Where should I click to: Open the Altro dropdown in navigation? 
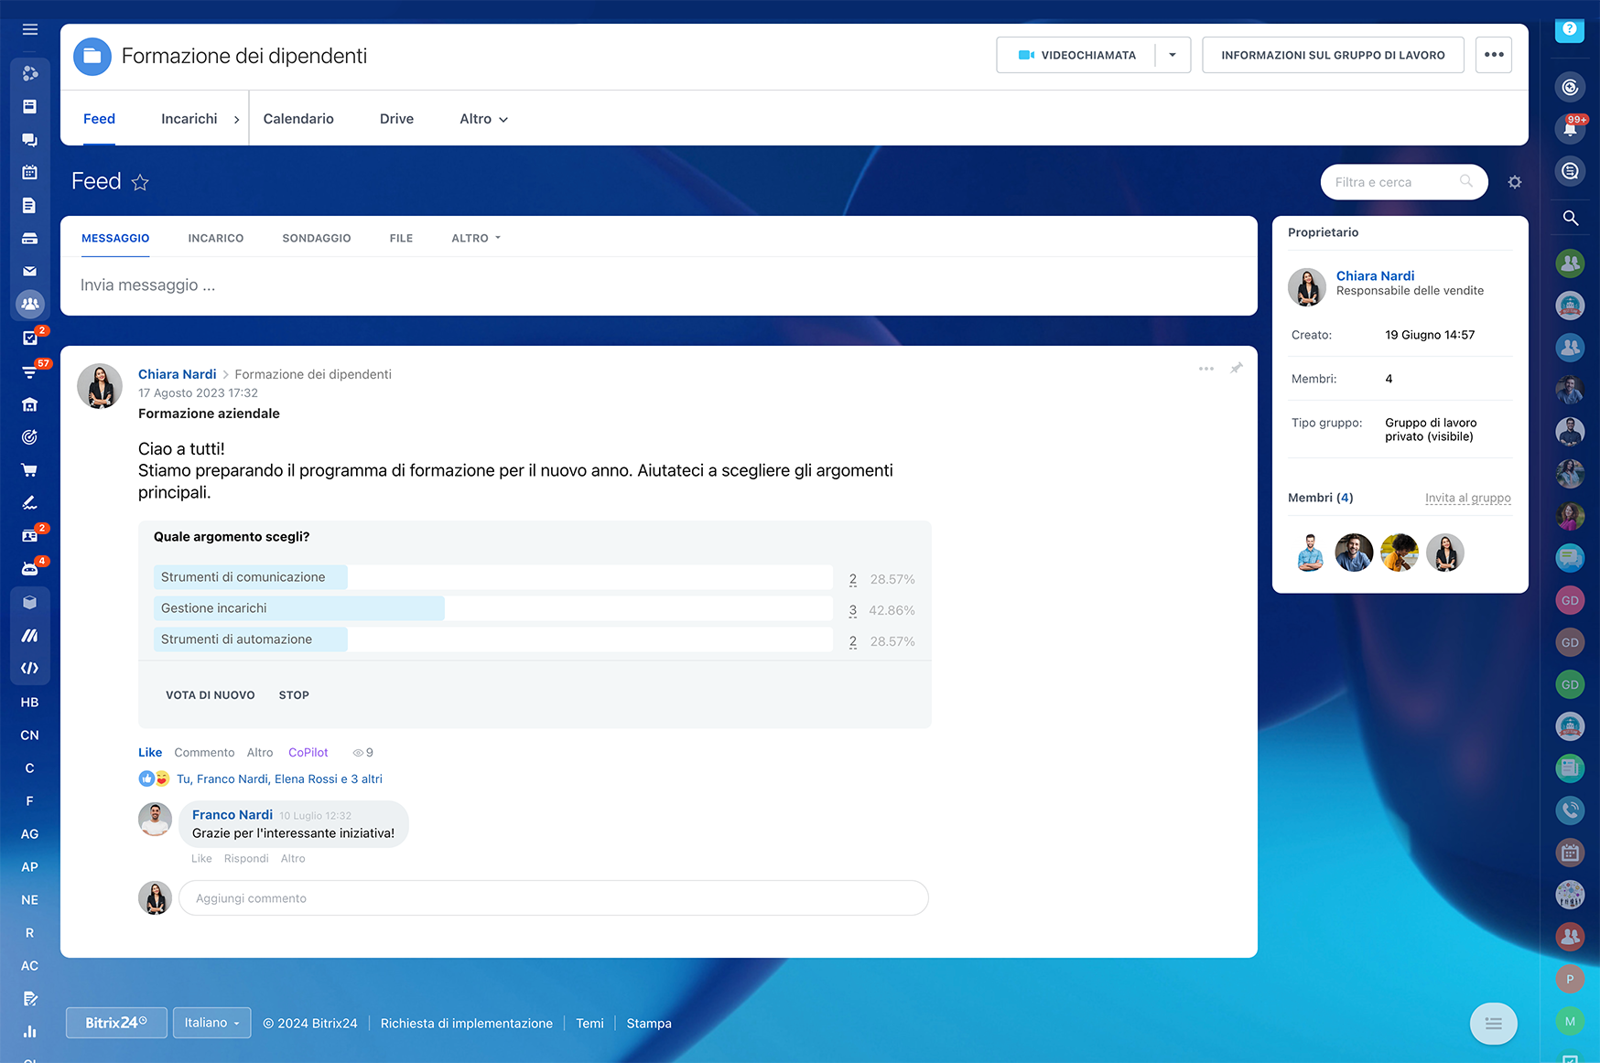pyautogui.click(x=483, y=119)
